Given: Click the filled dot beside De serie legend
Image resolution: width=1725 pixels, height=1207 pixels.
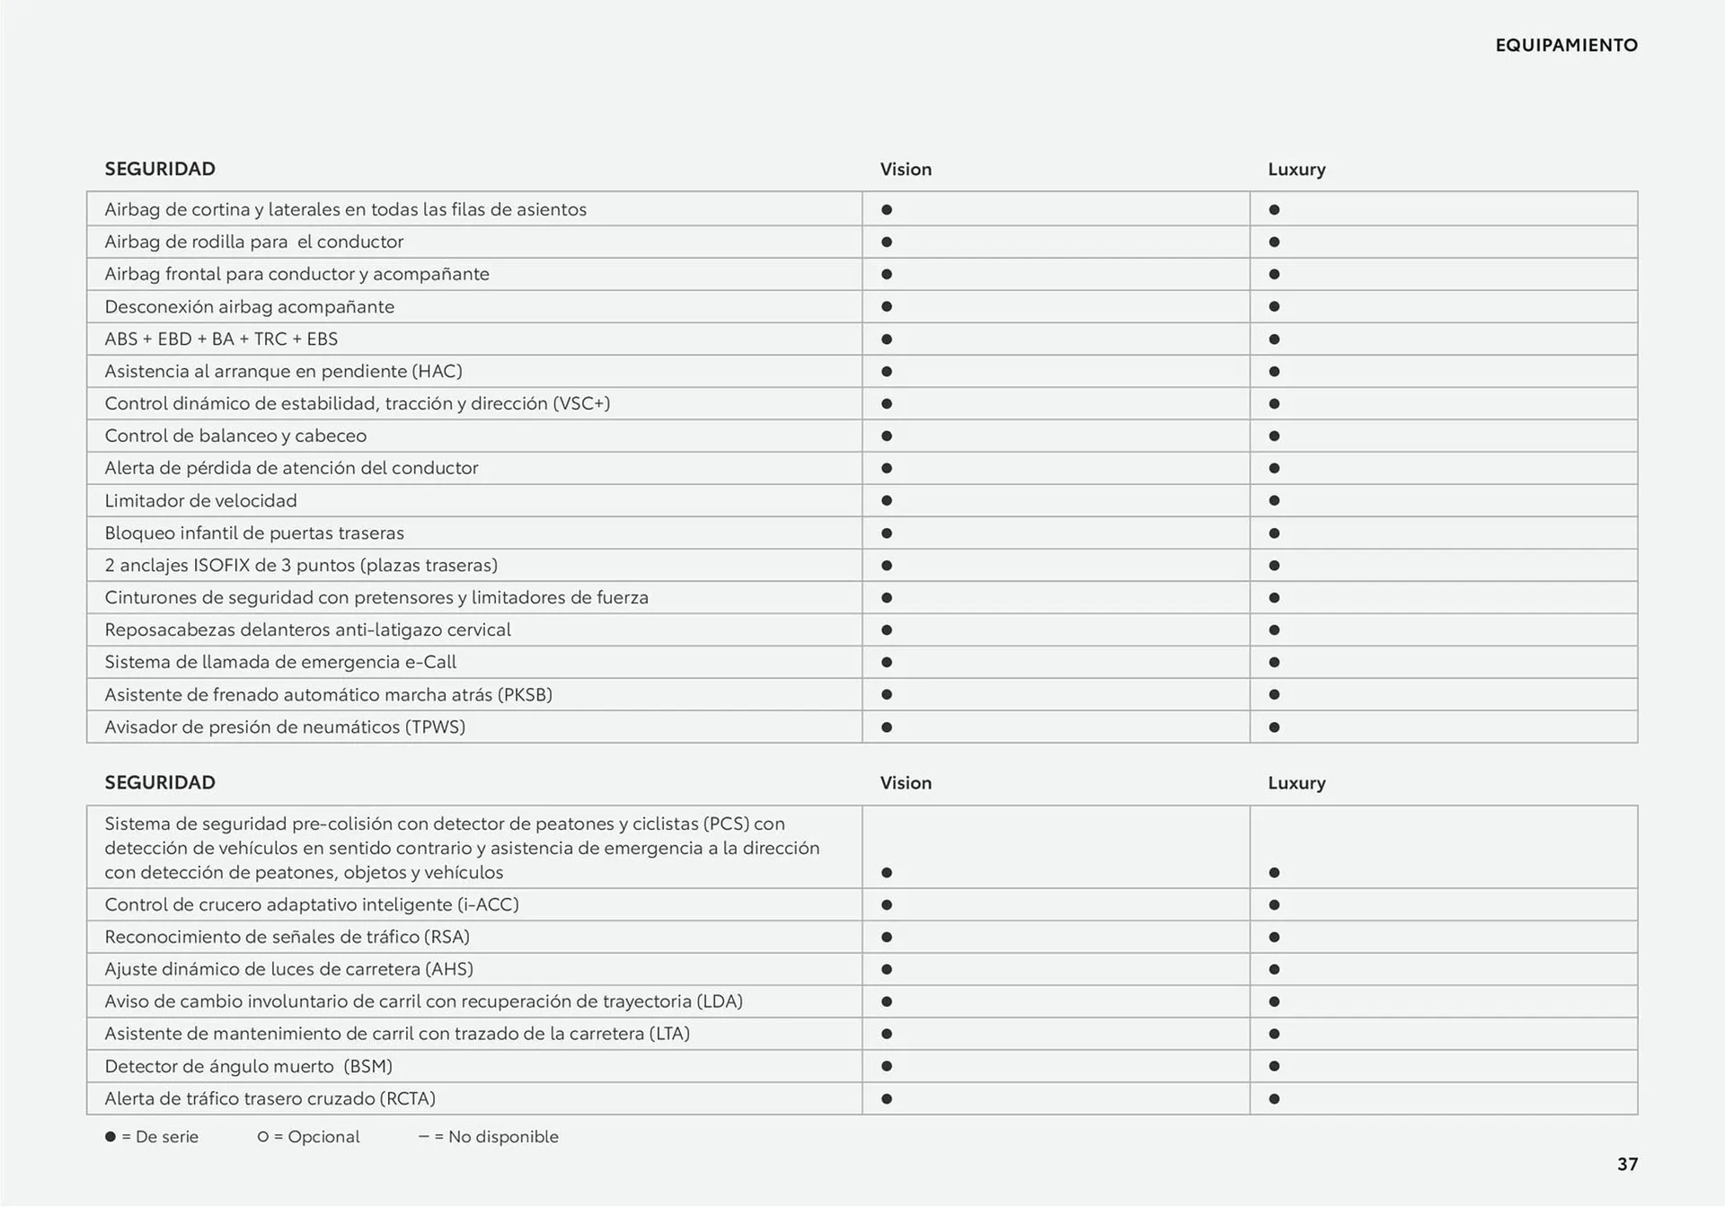Looking at the screenshot, I should coord(111,1137).
